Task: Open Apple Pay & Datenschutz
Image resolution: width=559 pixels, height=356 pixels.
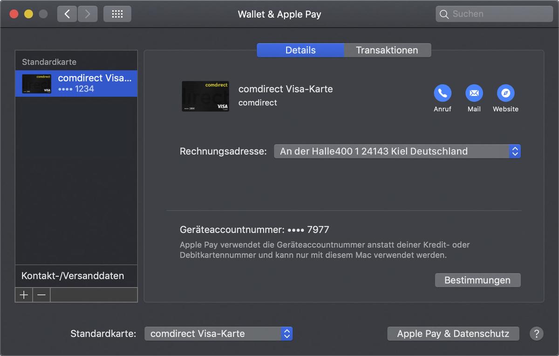Action: 453,334
